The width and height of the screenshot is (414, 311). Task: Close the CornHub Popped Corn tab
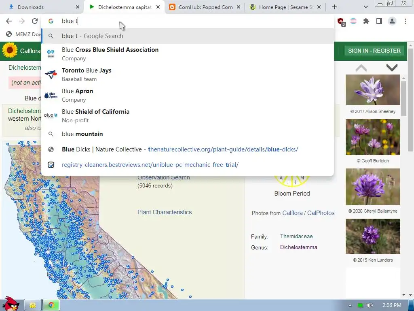tap(239, 7)
